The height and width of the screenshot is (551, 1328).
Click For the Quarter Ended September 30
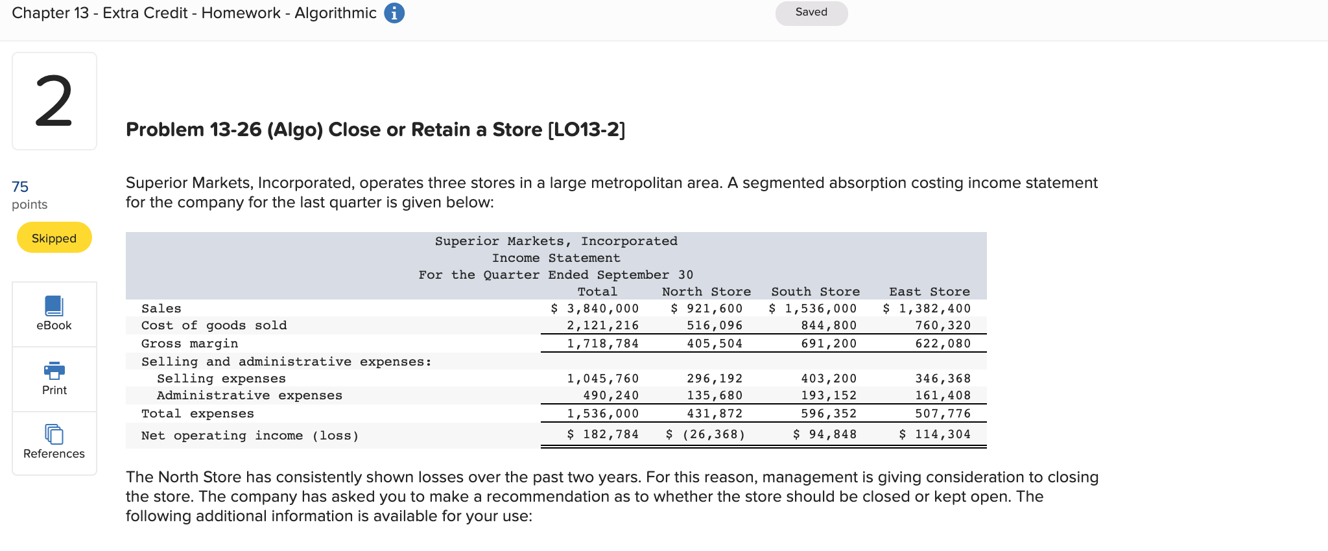click(556, 275)
